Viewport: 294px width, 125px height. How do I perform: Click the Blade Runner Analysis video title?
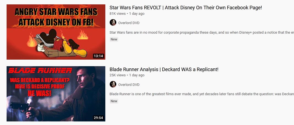164,69
